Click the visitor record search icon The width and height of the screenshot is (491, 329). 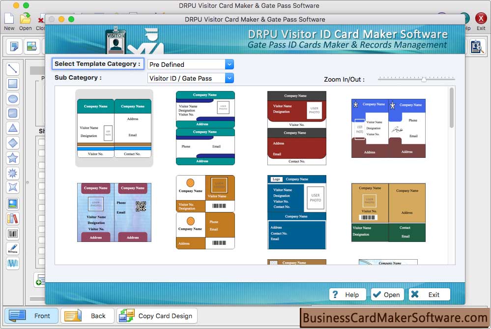pyautogui.click(x=477, y=47)
